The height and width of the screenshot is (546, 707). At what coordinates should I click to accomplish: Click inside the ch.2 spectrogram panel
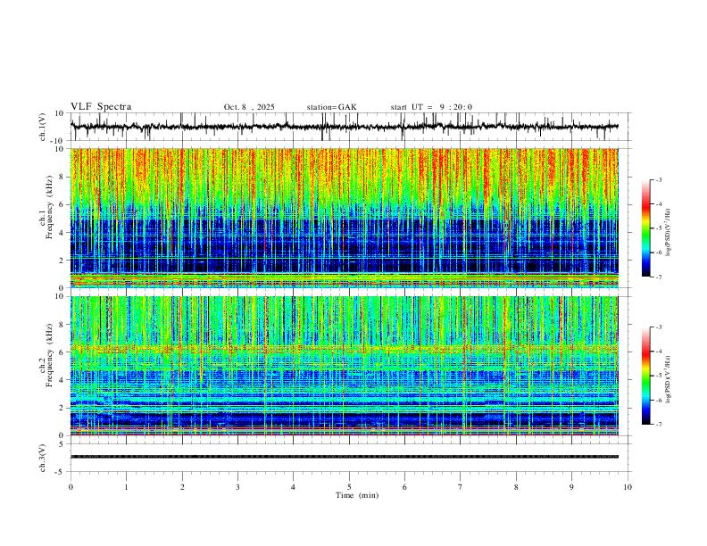344,366
